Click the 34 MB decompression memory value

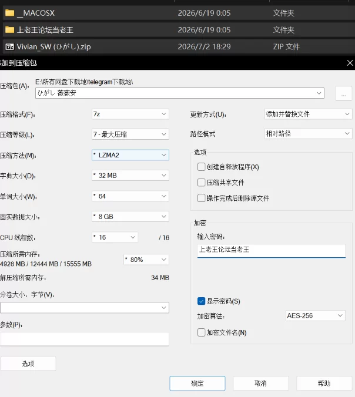160,278
